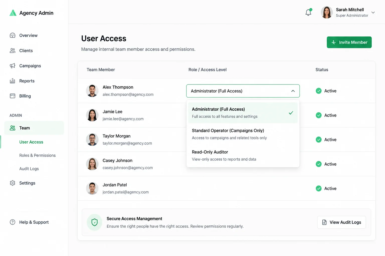Collapse the Team section in sidebar
The image size is (385, 256).
coord(34,128)
